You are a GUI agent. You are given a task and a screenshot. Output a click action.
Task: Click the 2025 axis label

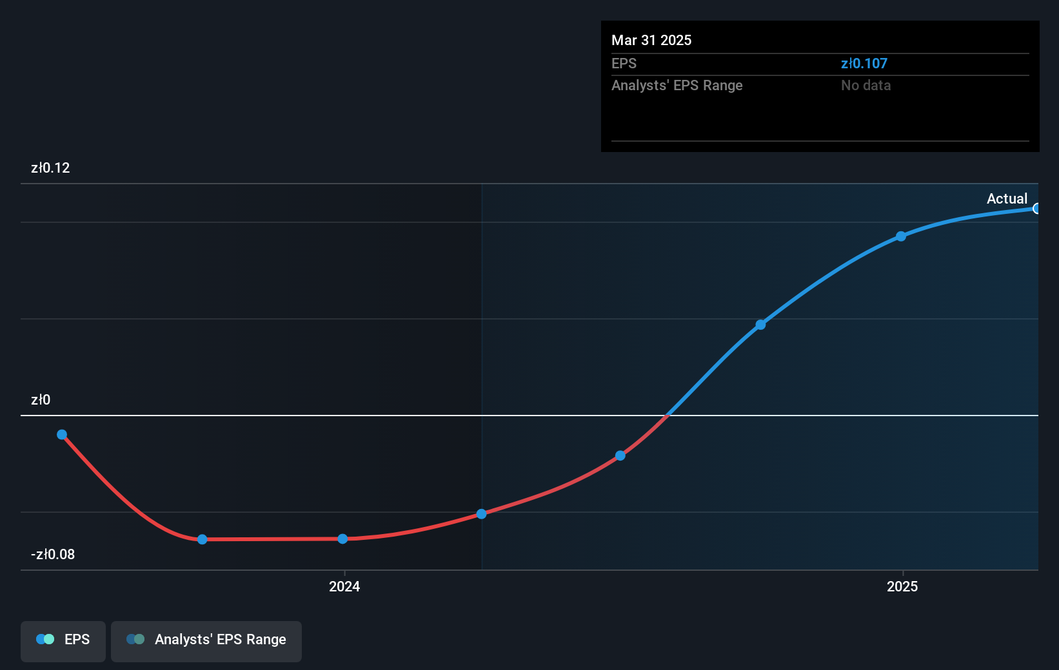point(902,586)
